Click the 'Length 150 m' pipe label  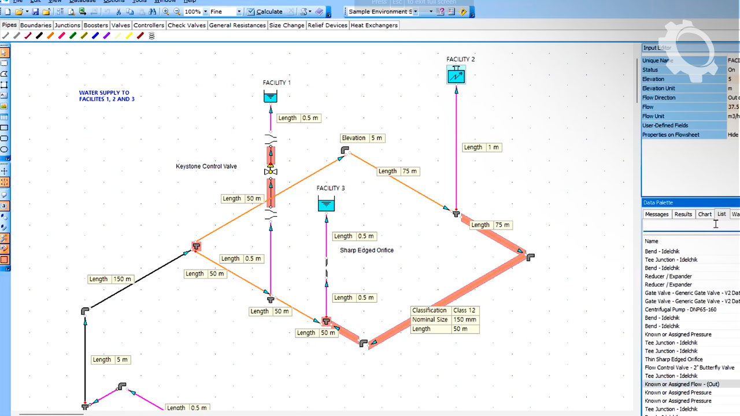tap(112, 279)
